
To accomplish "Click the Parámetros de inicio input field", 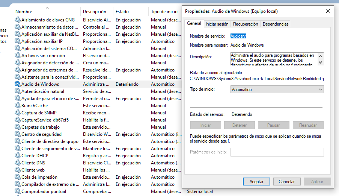I will pyautogui.click(x=277, y=152).
